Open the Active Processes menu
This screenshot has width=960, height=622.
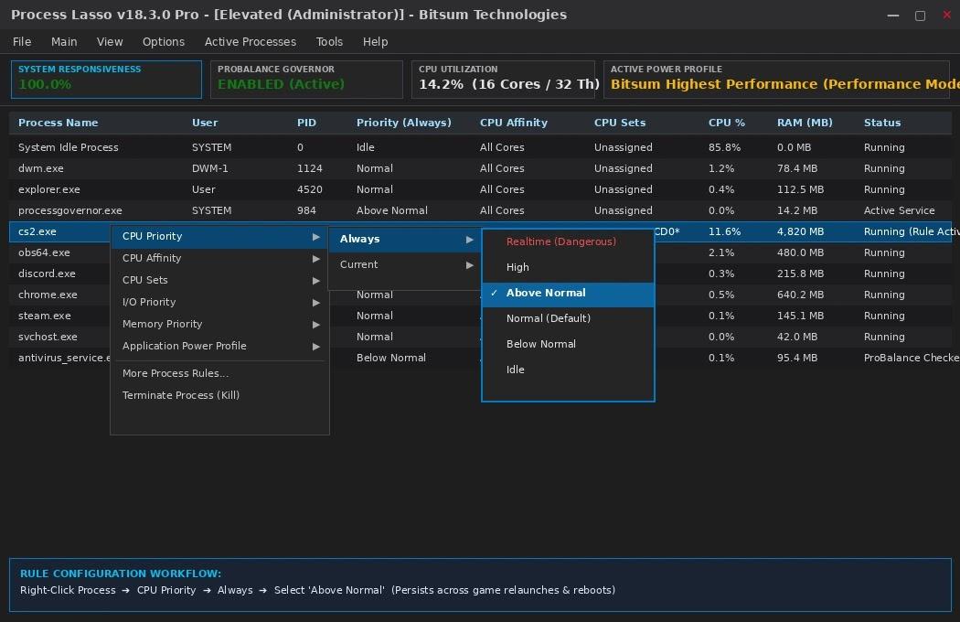[x=250, y=42]
